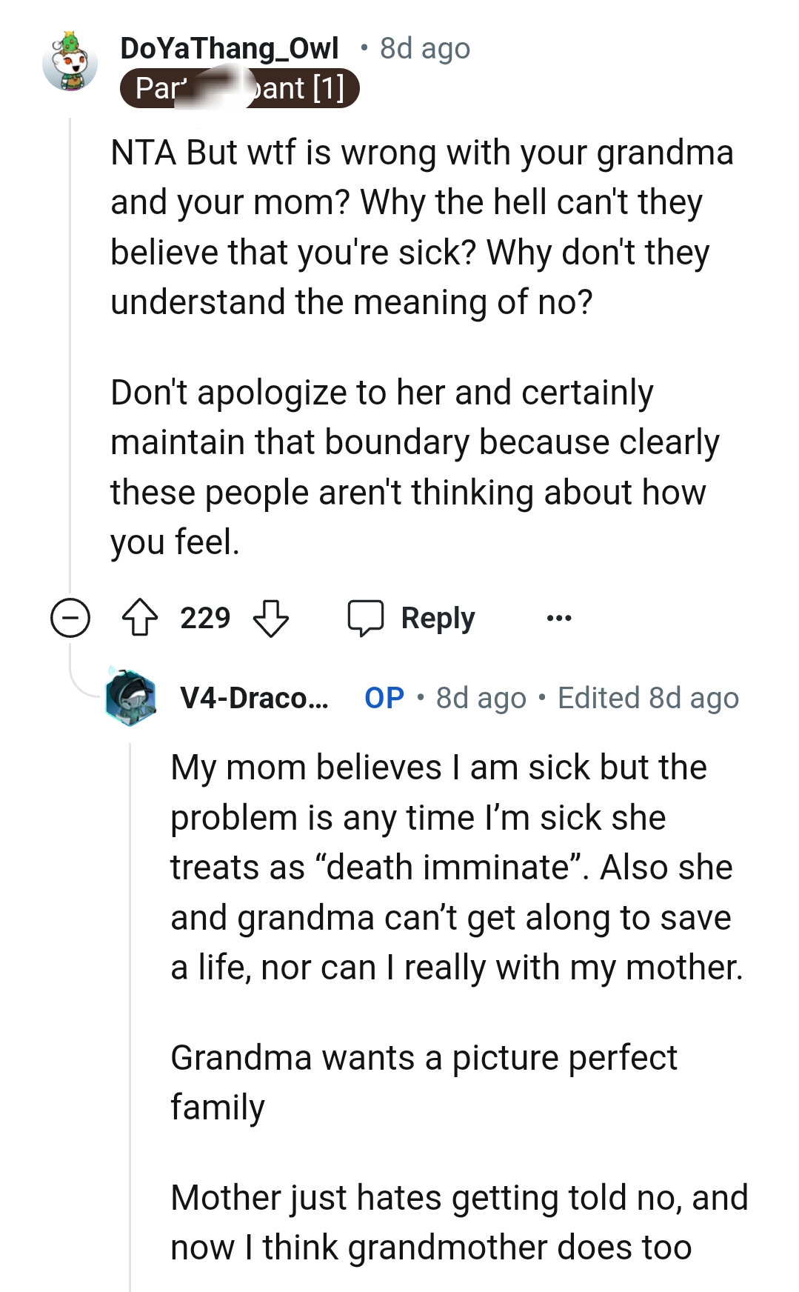Open the three-dot more options menu
Screen dimensions: 799x1292
click(558, 618)
